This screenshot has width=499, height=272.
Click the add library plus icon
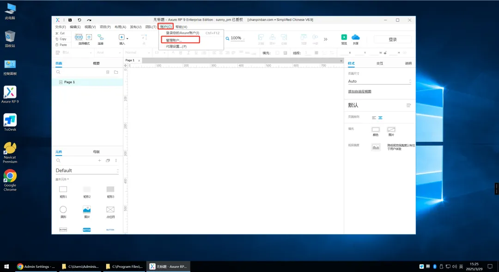[x=100, y=161]
